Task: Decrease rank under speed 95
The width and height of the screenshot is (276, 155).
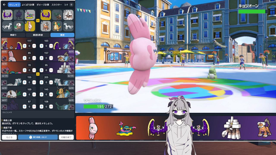Action: pos(51,70)
